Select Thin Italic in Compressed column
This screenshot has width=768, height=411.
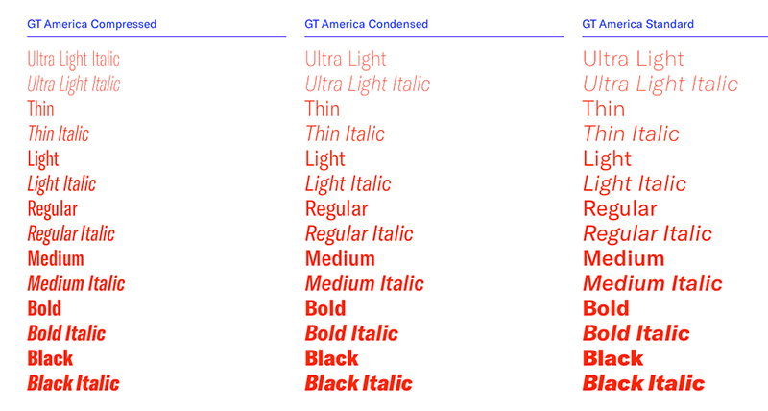pos(59,133)
